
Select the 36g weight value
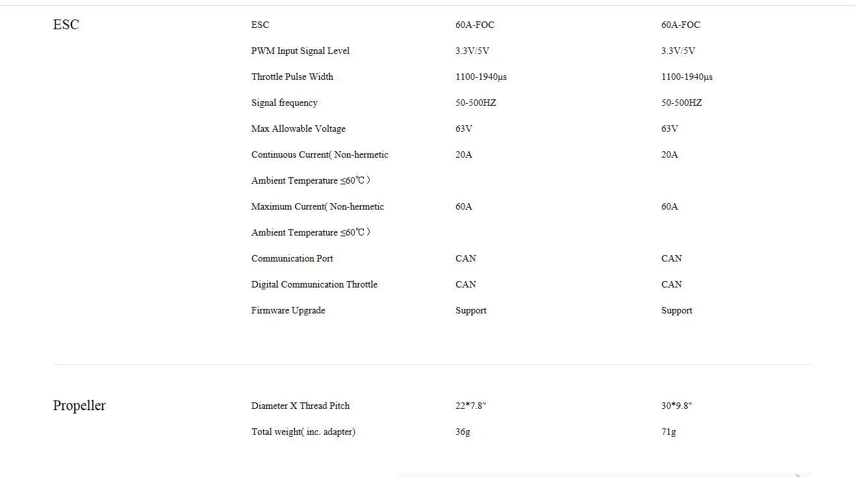(463, 432)
